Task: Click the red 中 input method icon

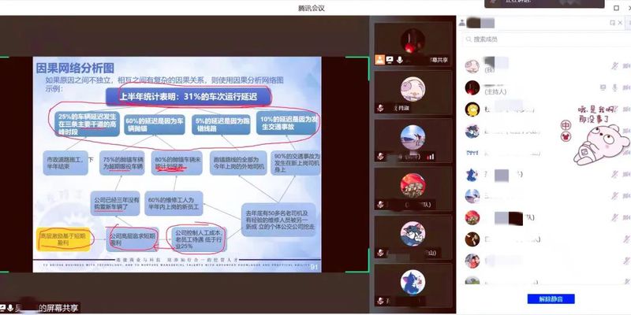Action: pyautogui.click(x=565, y=124)
